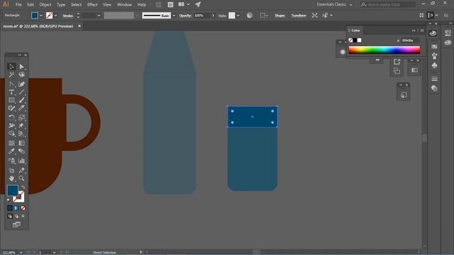Image resolution: width=454 pixels, height=255 pixels.
Task: Select the Shape Builder tool
Action: 11,134
